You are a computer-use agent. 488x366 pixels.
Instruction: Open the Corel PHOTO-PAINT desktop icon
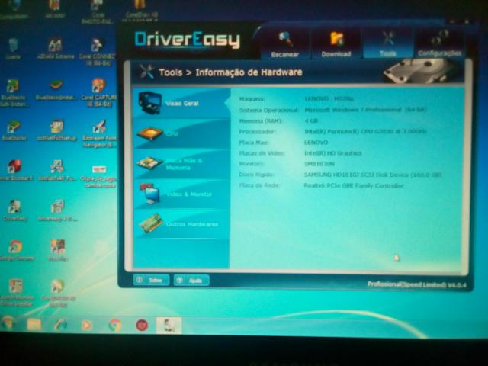point(98,12)
